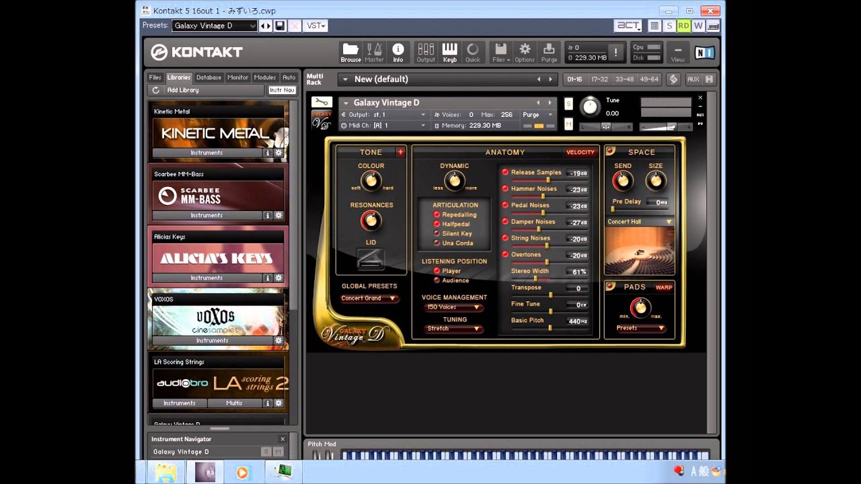This screenshot has width=861, height=484.
Task: Toggle the SPACE power button
Action: point(611,151)
